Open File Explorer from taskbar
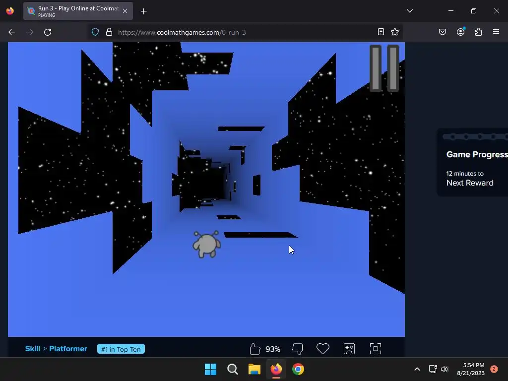 pyautogui.click(x=254, y=369)
